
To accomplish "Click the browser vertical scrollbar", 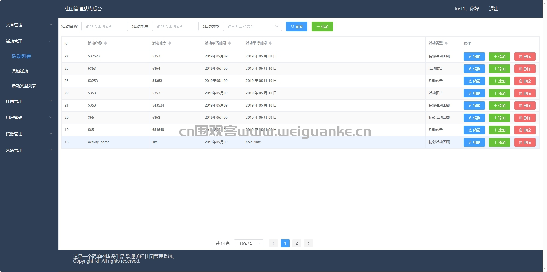I will tap(545, 136).
